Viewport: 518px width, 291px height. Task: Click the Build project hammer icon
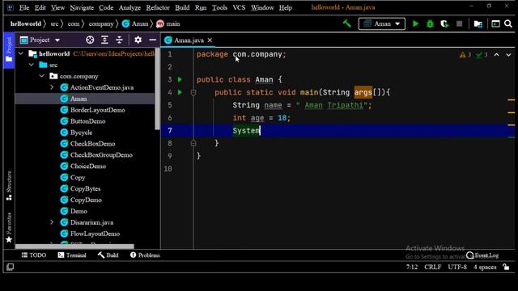pyautogui.click(x=347, y=23)
